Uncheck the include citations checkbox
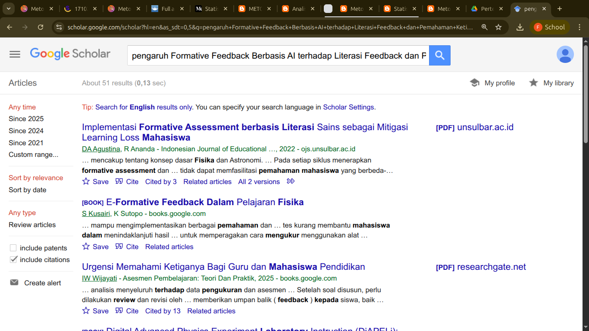 pyautogui.click(x=13, y=259)
